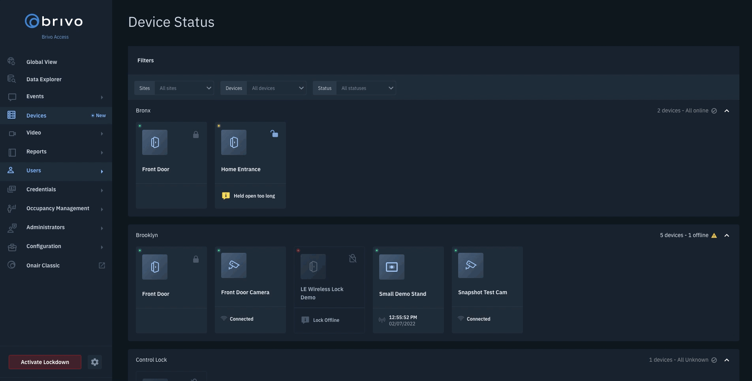Click the Configuration briefcase icon
Viewport: 752px width, 381px height.
point(12,247)
